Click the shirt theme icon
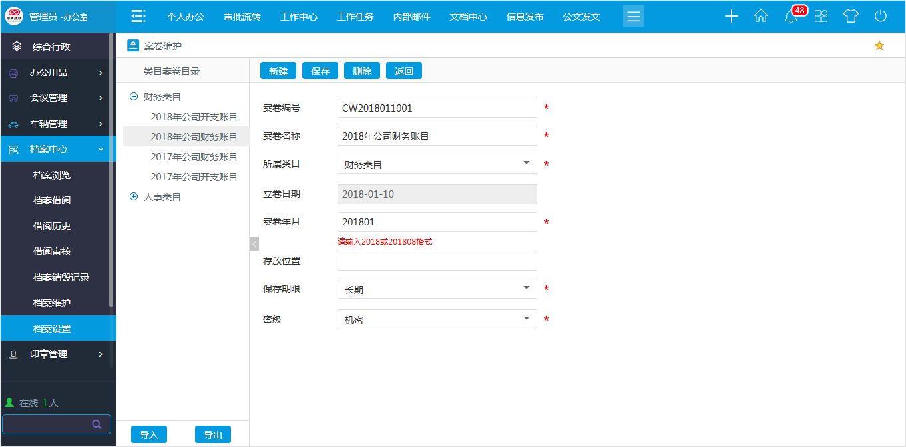 pyautogui.click(x=851, y=16)
